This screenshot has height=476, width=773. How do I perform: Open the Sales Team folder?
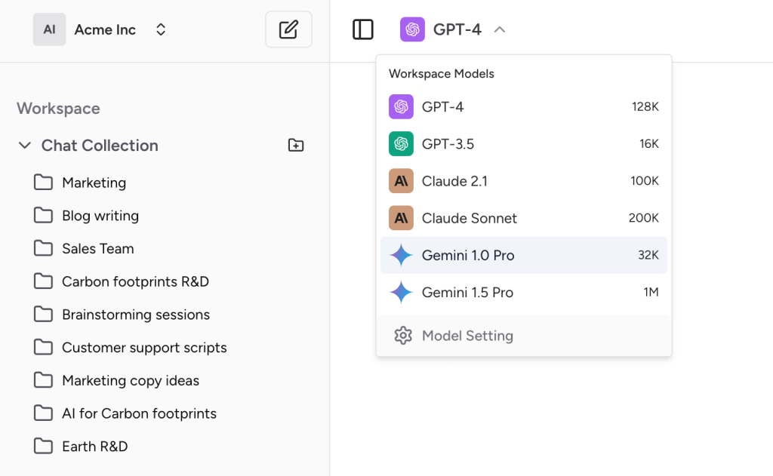tap(84, 249)
